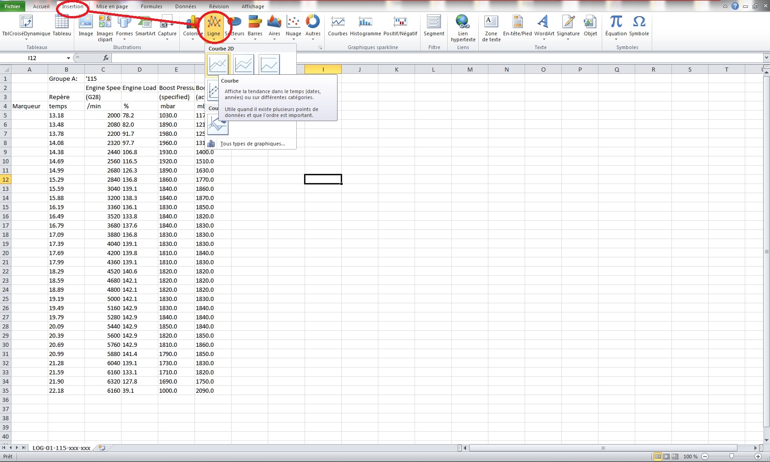
Task: Select the Barres chart icon
Action: (x=255, y=26)
